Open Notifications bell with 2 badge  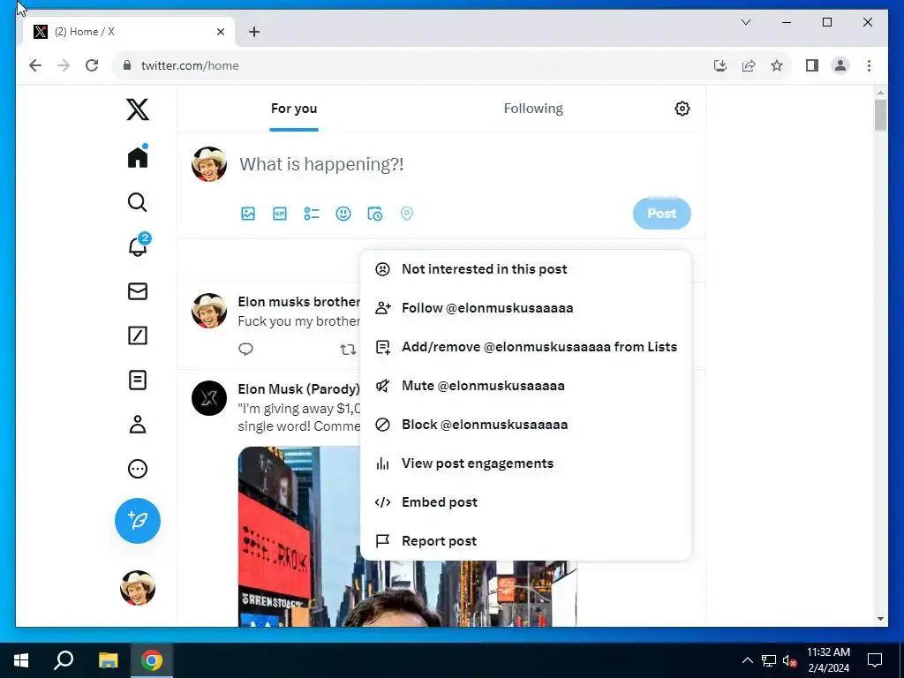tap(139, 245)
